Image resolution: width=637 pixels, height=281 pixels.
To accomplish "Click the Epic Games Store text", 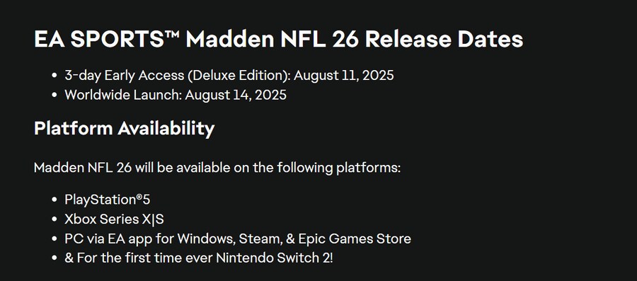I will [x=355, y=239].
